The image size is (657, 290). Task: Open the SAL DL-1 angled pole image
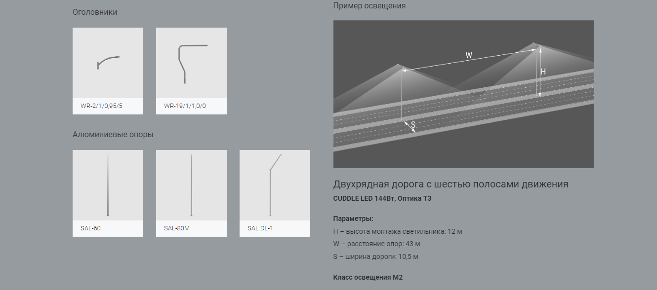pos(275,185)
